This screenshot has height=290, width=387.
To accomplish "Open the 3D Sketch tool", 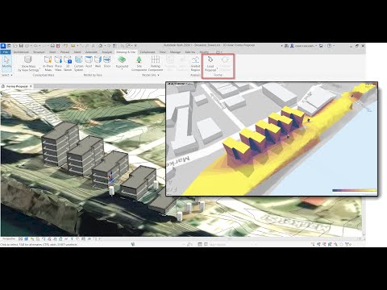I will coord(68,64).
